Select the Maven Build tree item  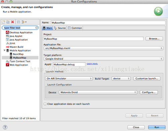[14, 47]
